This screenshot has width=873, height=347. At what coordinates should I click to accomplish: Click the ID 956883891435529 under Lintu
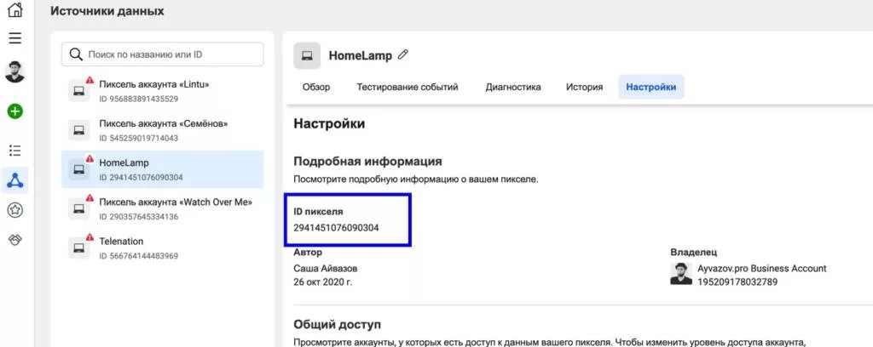click(x=139, y=100)
